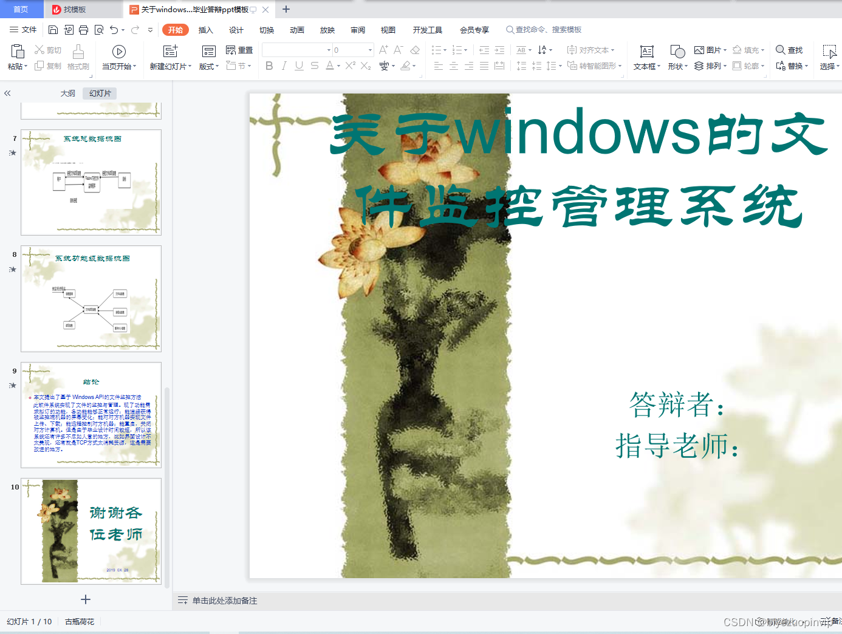842x634 pixels.
Task: Click the Copy (复制) button
Action: (x=48, y=66)
